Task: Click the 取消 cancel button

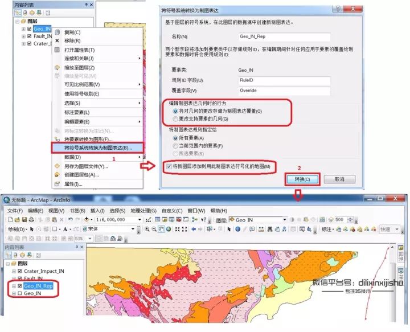Action: (339, 179)
